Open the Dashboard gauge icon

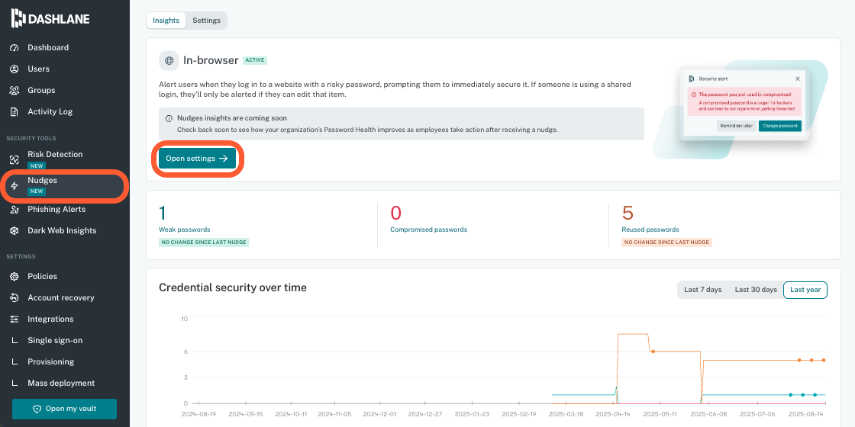click(x=15, y=48)
